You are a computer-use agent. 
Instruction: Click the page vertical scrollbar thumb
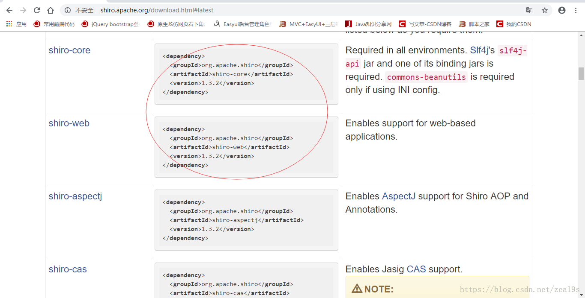[x=581, y=73]
